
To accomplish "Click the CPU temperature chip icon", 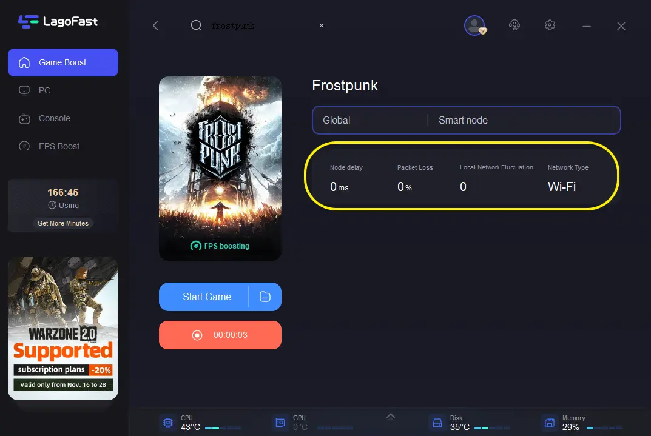I will click(167, 423).
